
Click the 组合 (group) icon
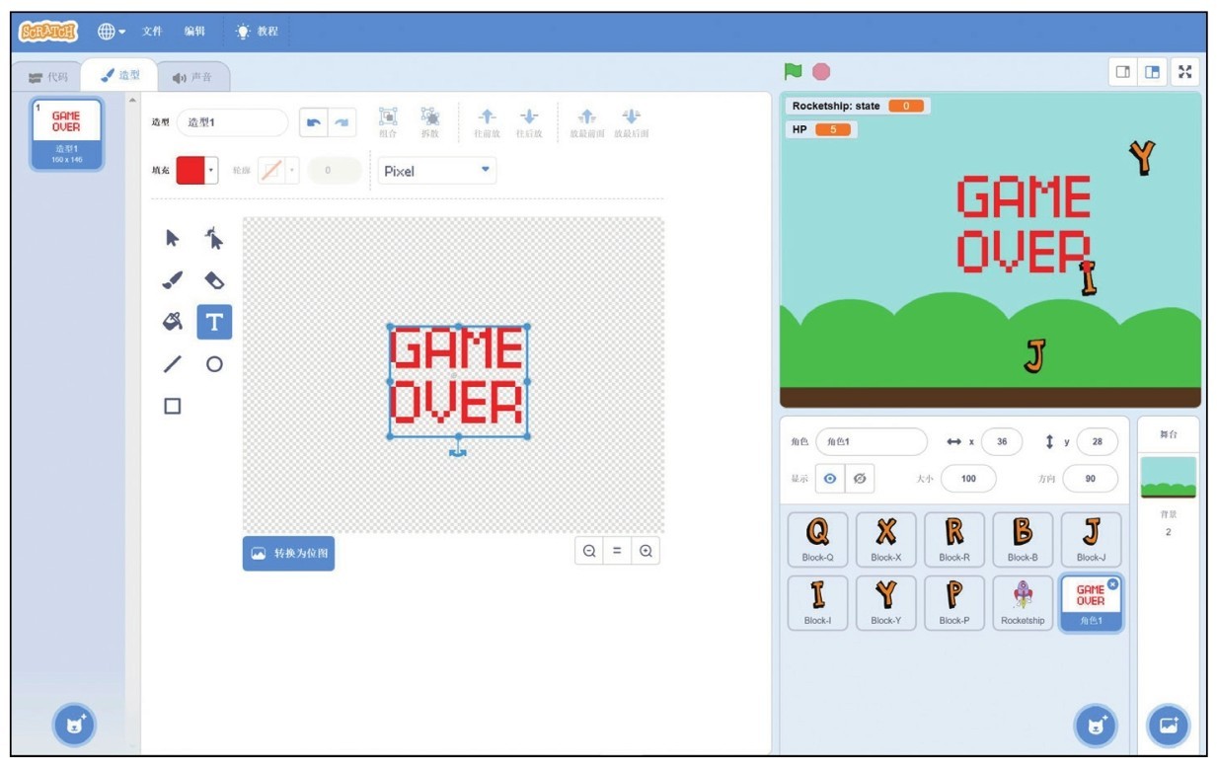389,122
